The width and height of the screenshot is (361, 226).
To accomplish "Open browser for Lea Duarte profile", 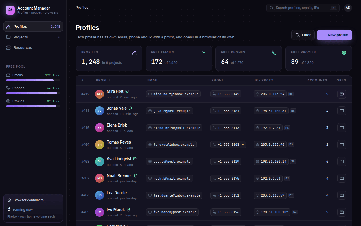I will (x=342, y=195).
